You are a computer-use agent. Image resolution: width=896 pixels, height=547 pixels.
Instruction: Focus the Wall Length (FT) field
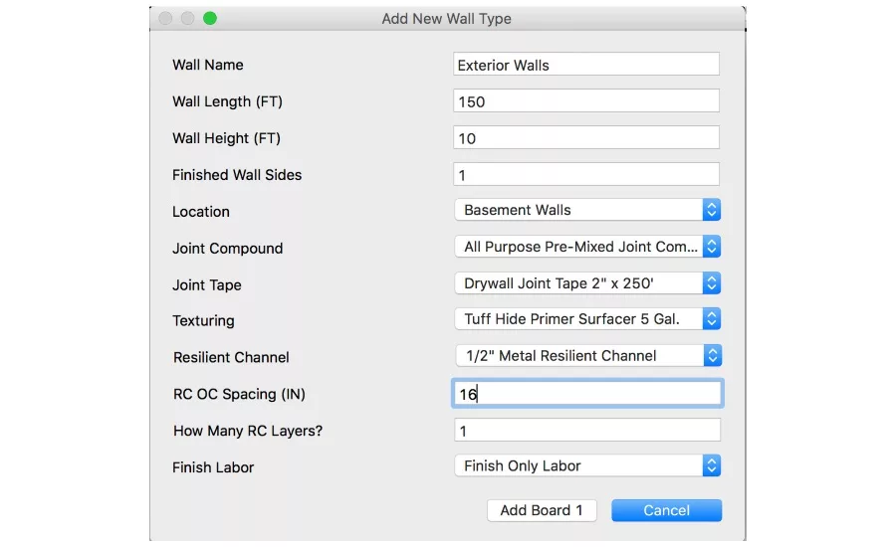tap(585, 101)
